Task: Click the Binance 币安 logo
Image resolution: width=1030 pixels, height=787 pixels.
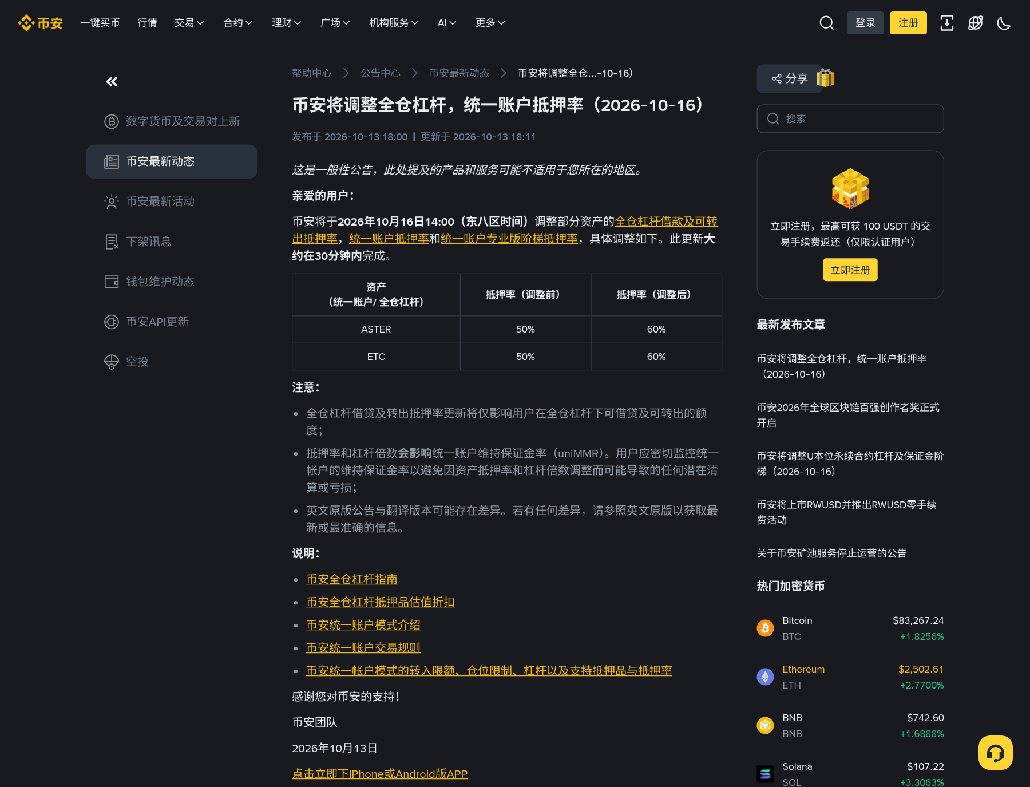Action: pos(40,23)
